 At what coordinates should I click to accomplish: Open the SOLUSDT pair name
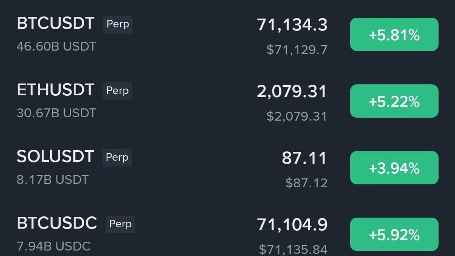(x=55, y=157)
